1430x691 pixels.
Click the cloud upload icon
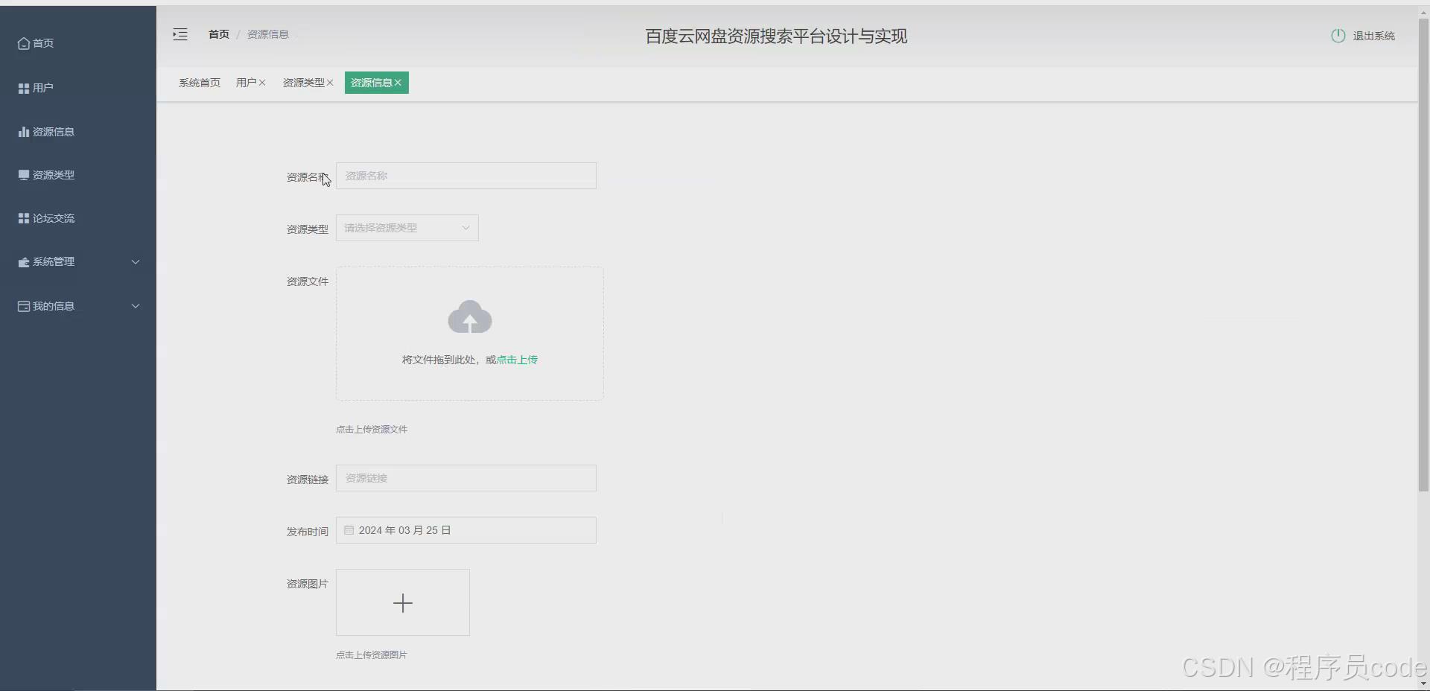pyautogui.click(x=470, y=316)
